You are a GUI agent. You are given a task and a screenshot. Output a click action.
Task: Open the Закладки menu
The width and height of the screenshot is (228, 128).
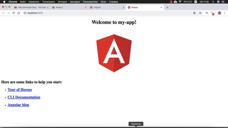tap(75, 2)
